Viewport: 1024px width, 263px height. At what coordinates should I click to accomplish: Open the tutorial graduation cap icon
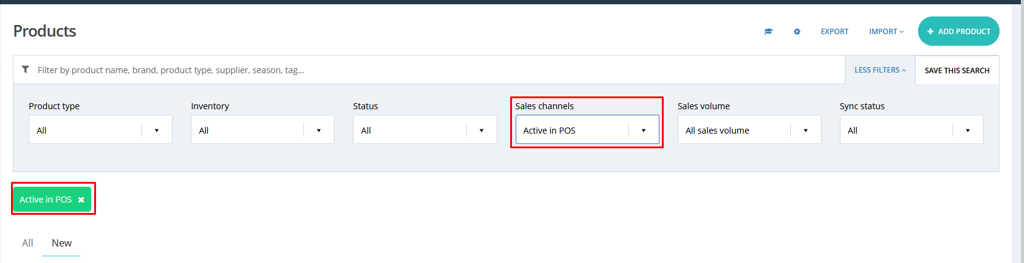pos(768,32)
